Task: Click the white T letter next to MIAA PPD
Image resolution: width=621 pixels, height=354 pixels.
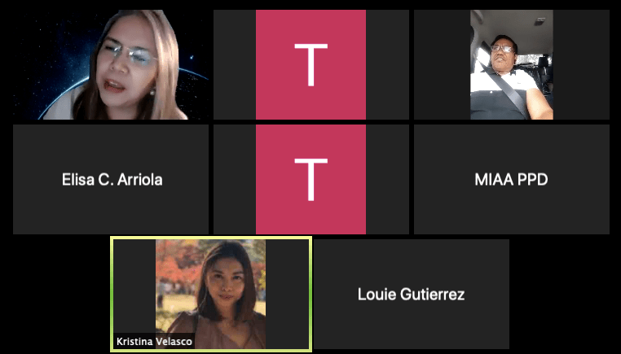Action: coord(310,180)
